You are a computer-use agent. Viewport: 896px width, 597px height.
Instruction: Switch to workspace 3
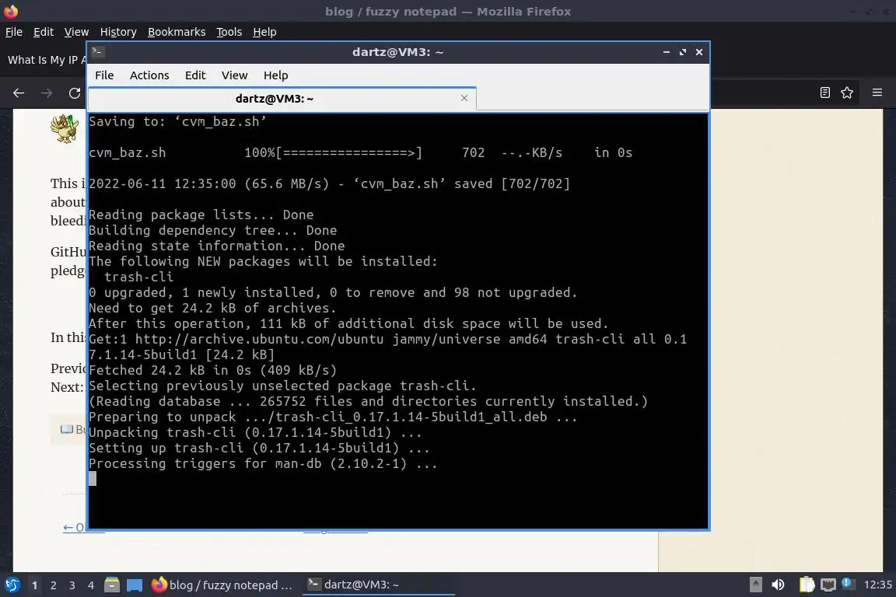tap(72, 585)
